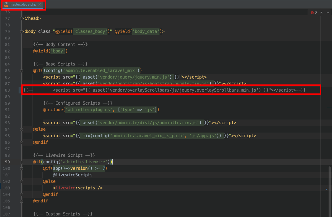Click 'adminlte.enabled_laravel_mix' config string
Image resolution: width=332 pixels, height=217 pixels.
coord(100,70)
